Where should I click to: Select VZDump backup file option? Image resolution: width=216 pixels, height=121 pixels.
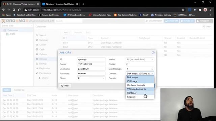click(x=140, y=89)
